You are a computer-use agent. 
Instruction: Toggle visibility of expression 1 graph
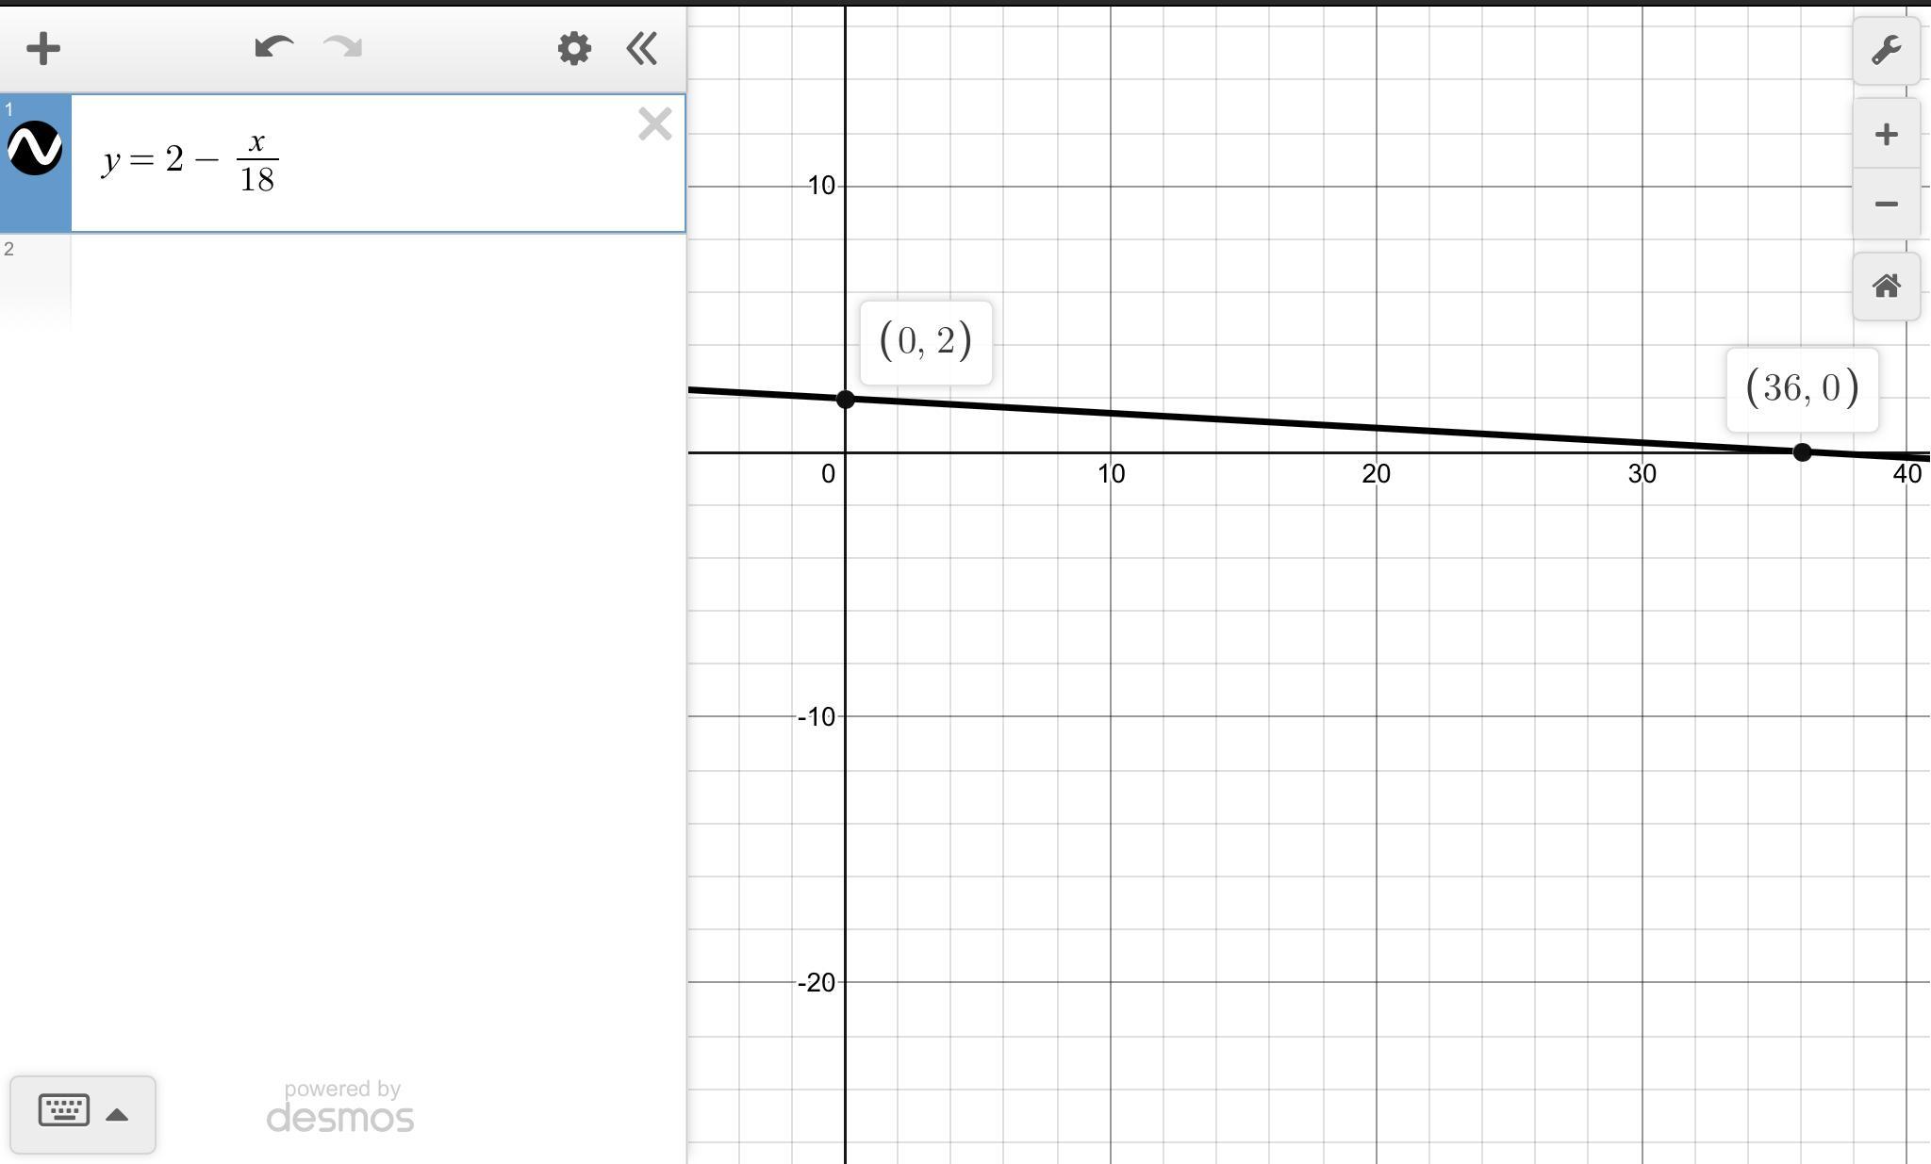(x=35, y=149)
